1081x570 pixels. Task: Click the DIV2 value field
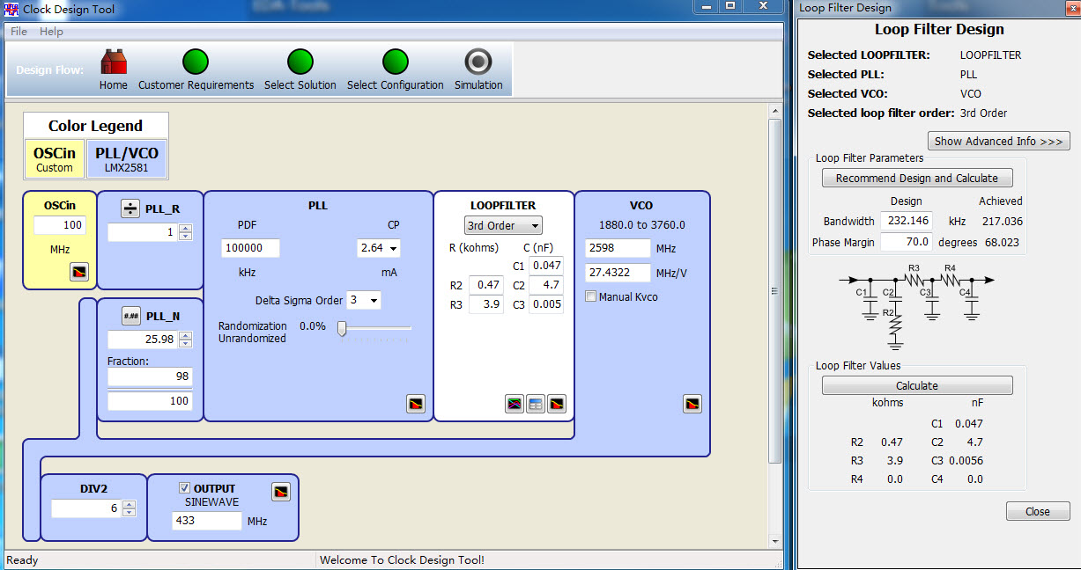point(86,508)
